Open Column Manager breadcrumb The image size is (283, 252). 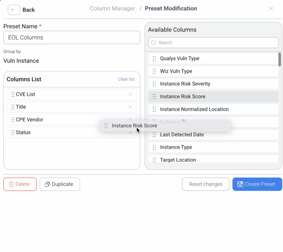[x=112, y=8]
